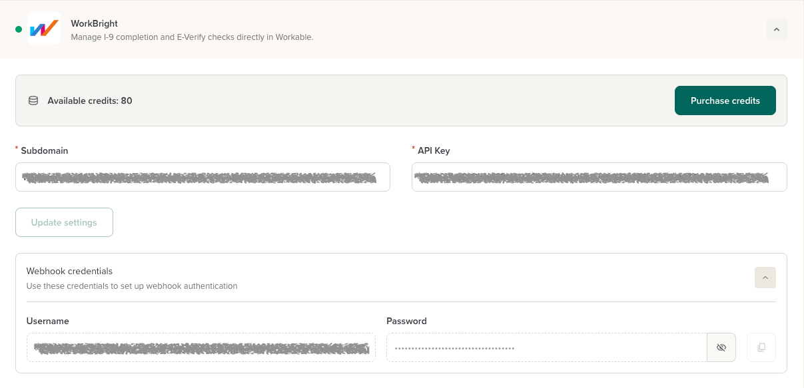
Task: Select the webhook Password field
Action: 546,347
